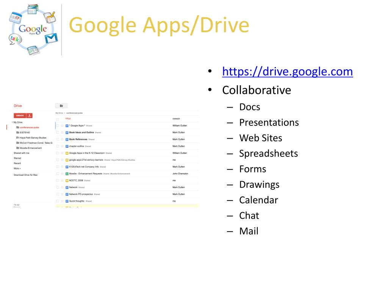Star the 'Book Ideas and Outline' document

[62, 133]
